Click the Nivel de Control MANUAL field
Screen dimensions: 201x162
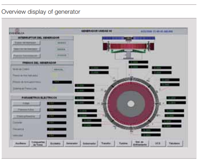58,70
